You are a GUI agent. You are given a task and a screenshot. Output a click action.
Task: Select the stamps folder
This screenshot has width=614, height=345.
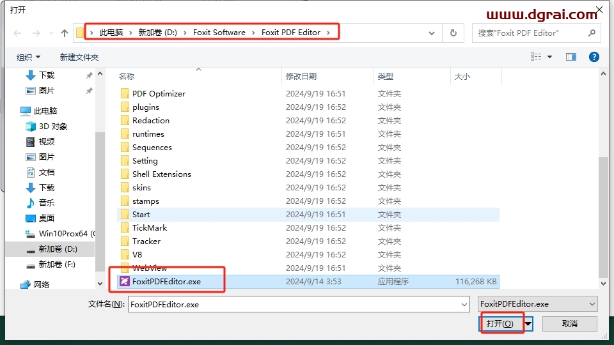coord(146,201)
